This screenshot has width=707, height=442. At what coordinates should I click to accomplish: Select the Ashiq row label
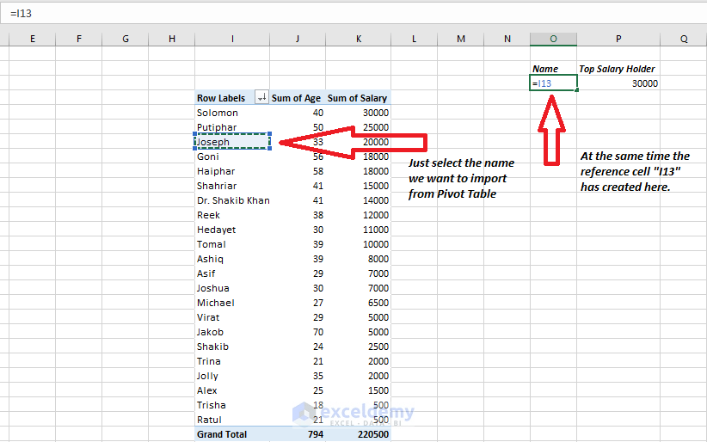232,259
